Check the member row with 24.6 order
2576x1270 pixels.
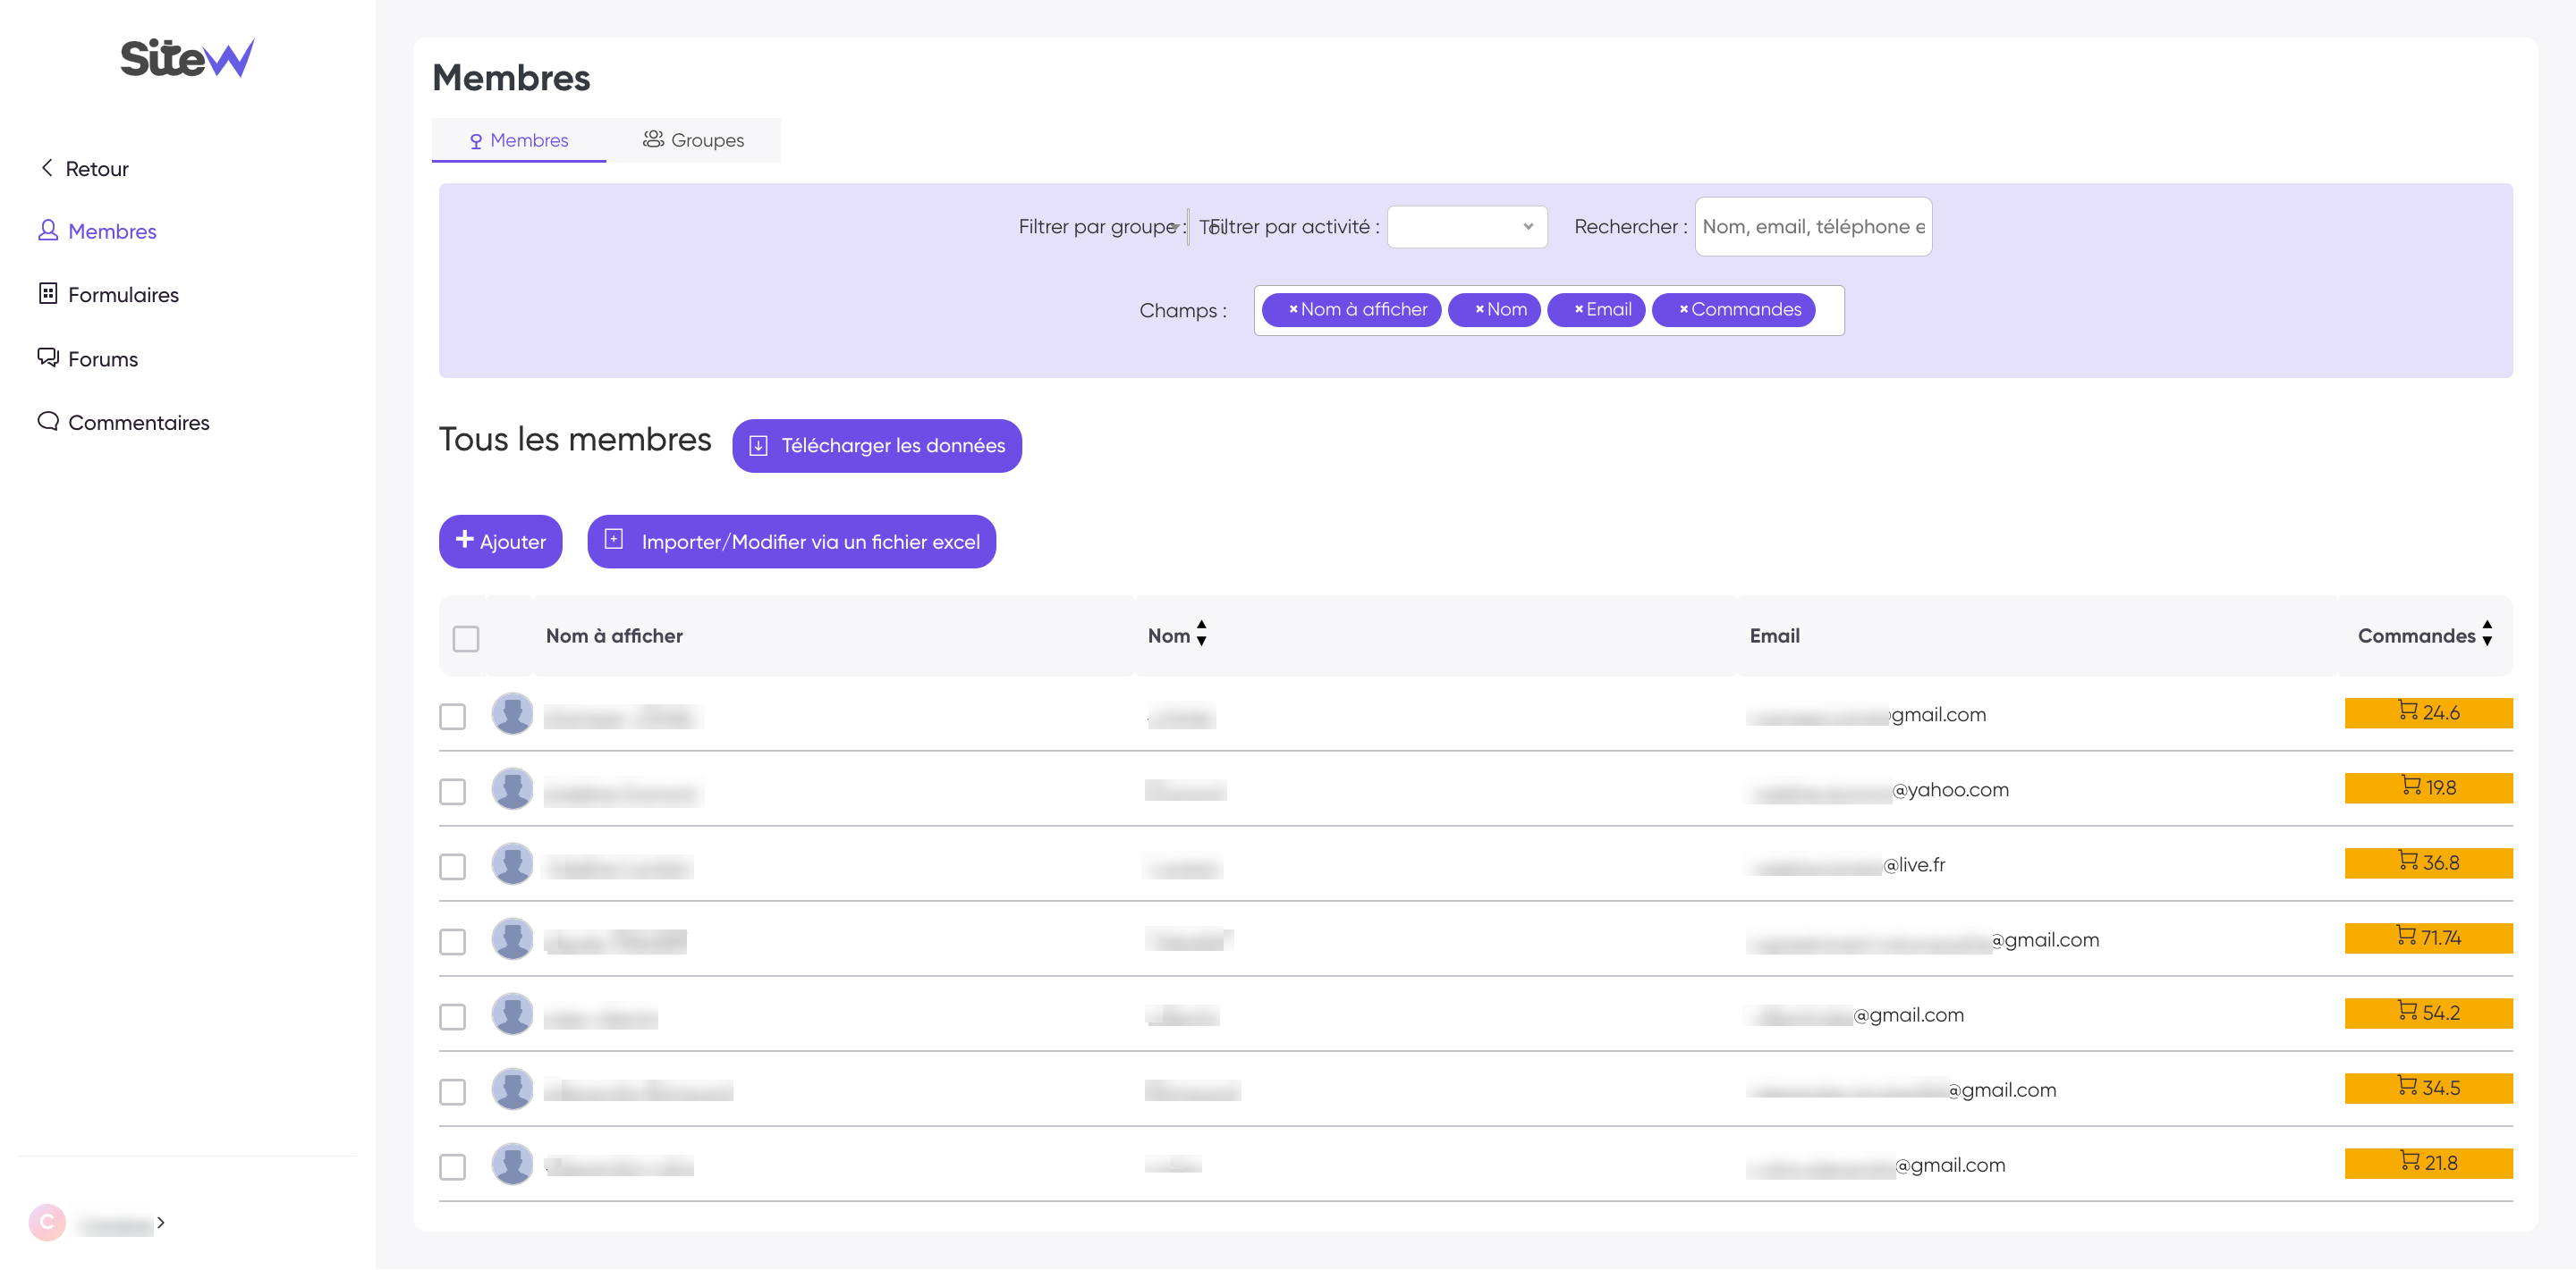click(x=453, y=717)
